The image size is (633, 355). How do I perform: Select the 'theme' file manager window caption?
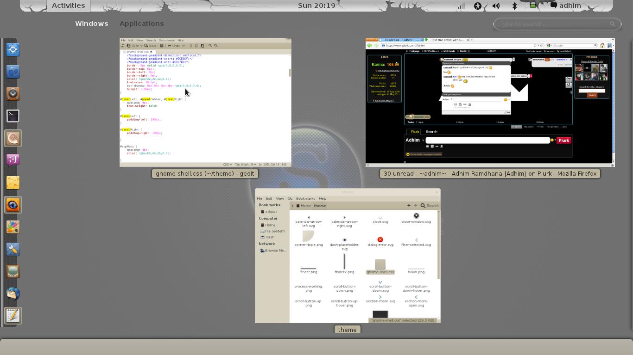click(x=347, y=330)
